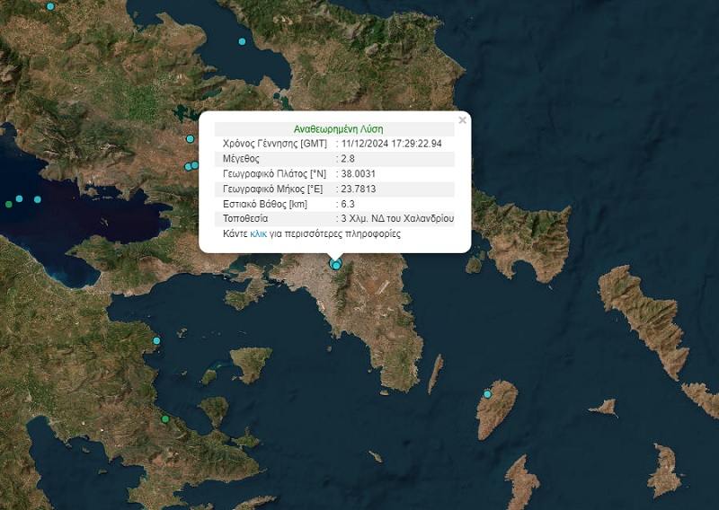Click the 'Γεωγραφικό Μήκος [°E]' label

273,189
